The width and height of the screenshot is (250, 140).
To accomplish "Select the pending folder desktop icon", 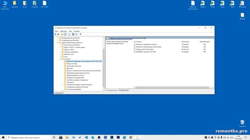I will pos(15,4).
